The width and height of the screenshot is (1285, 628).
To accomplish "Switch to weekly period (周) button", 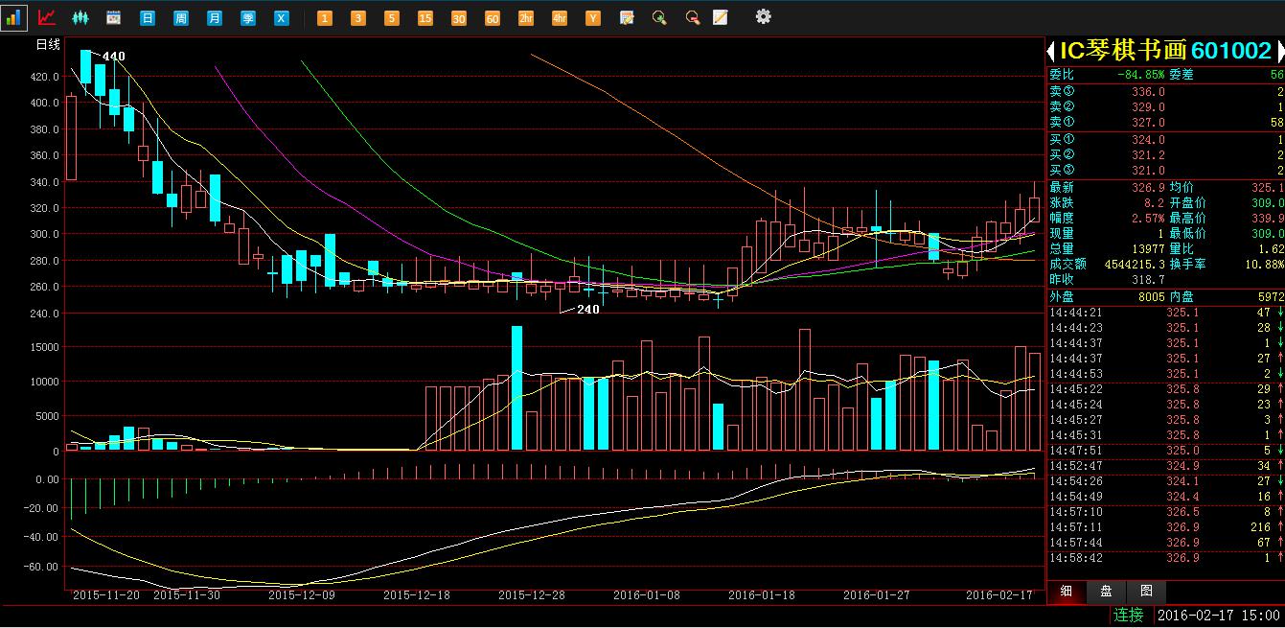I will coord(180,18).
